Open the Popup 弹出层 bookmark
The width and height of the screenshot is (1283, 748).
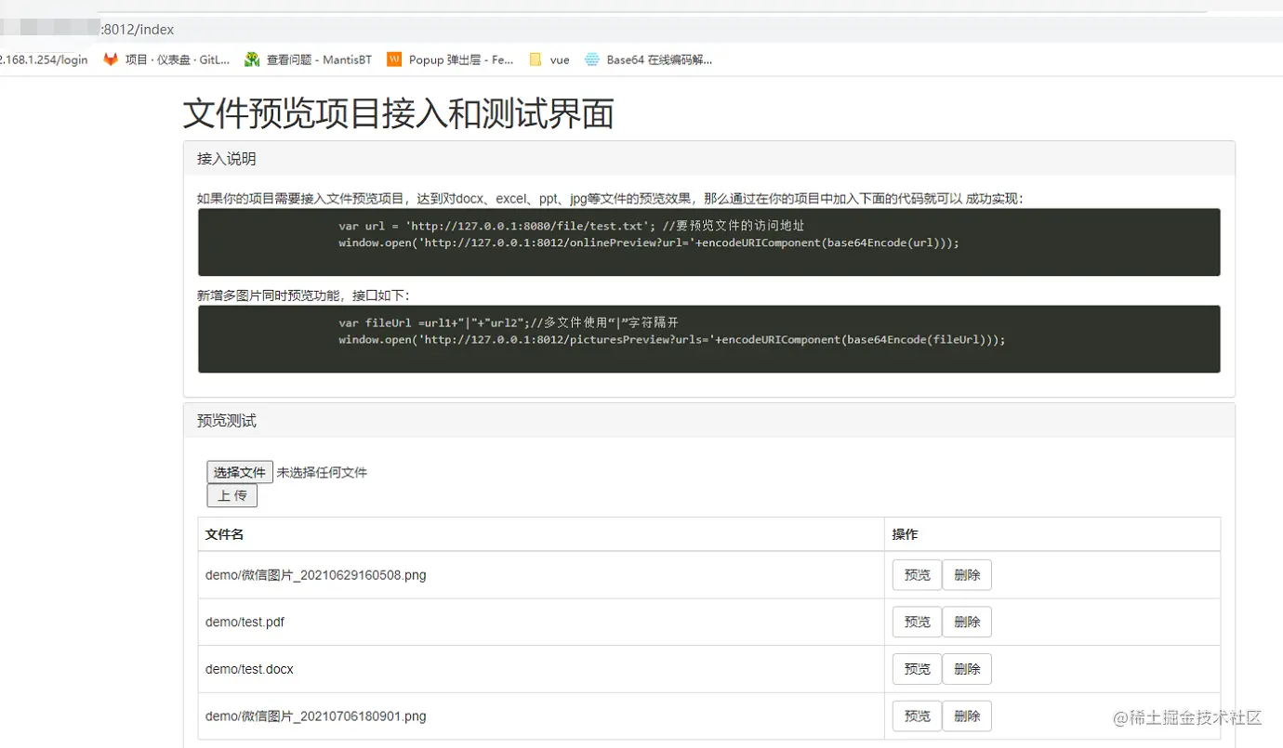click(x=450, y=59)
